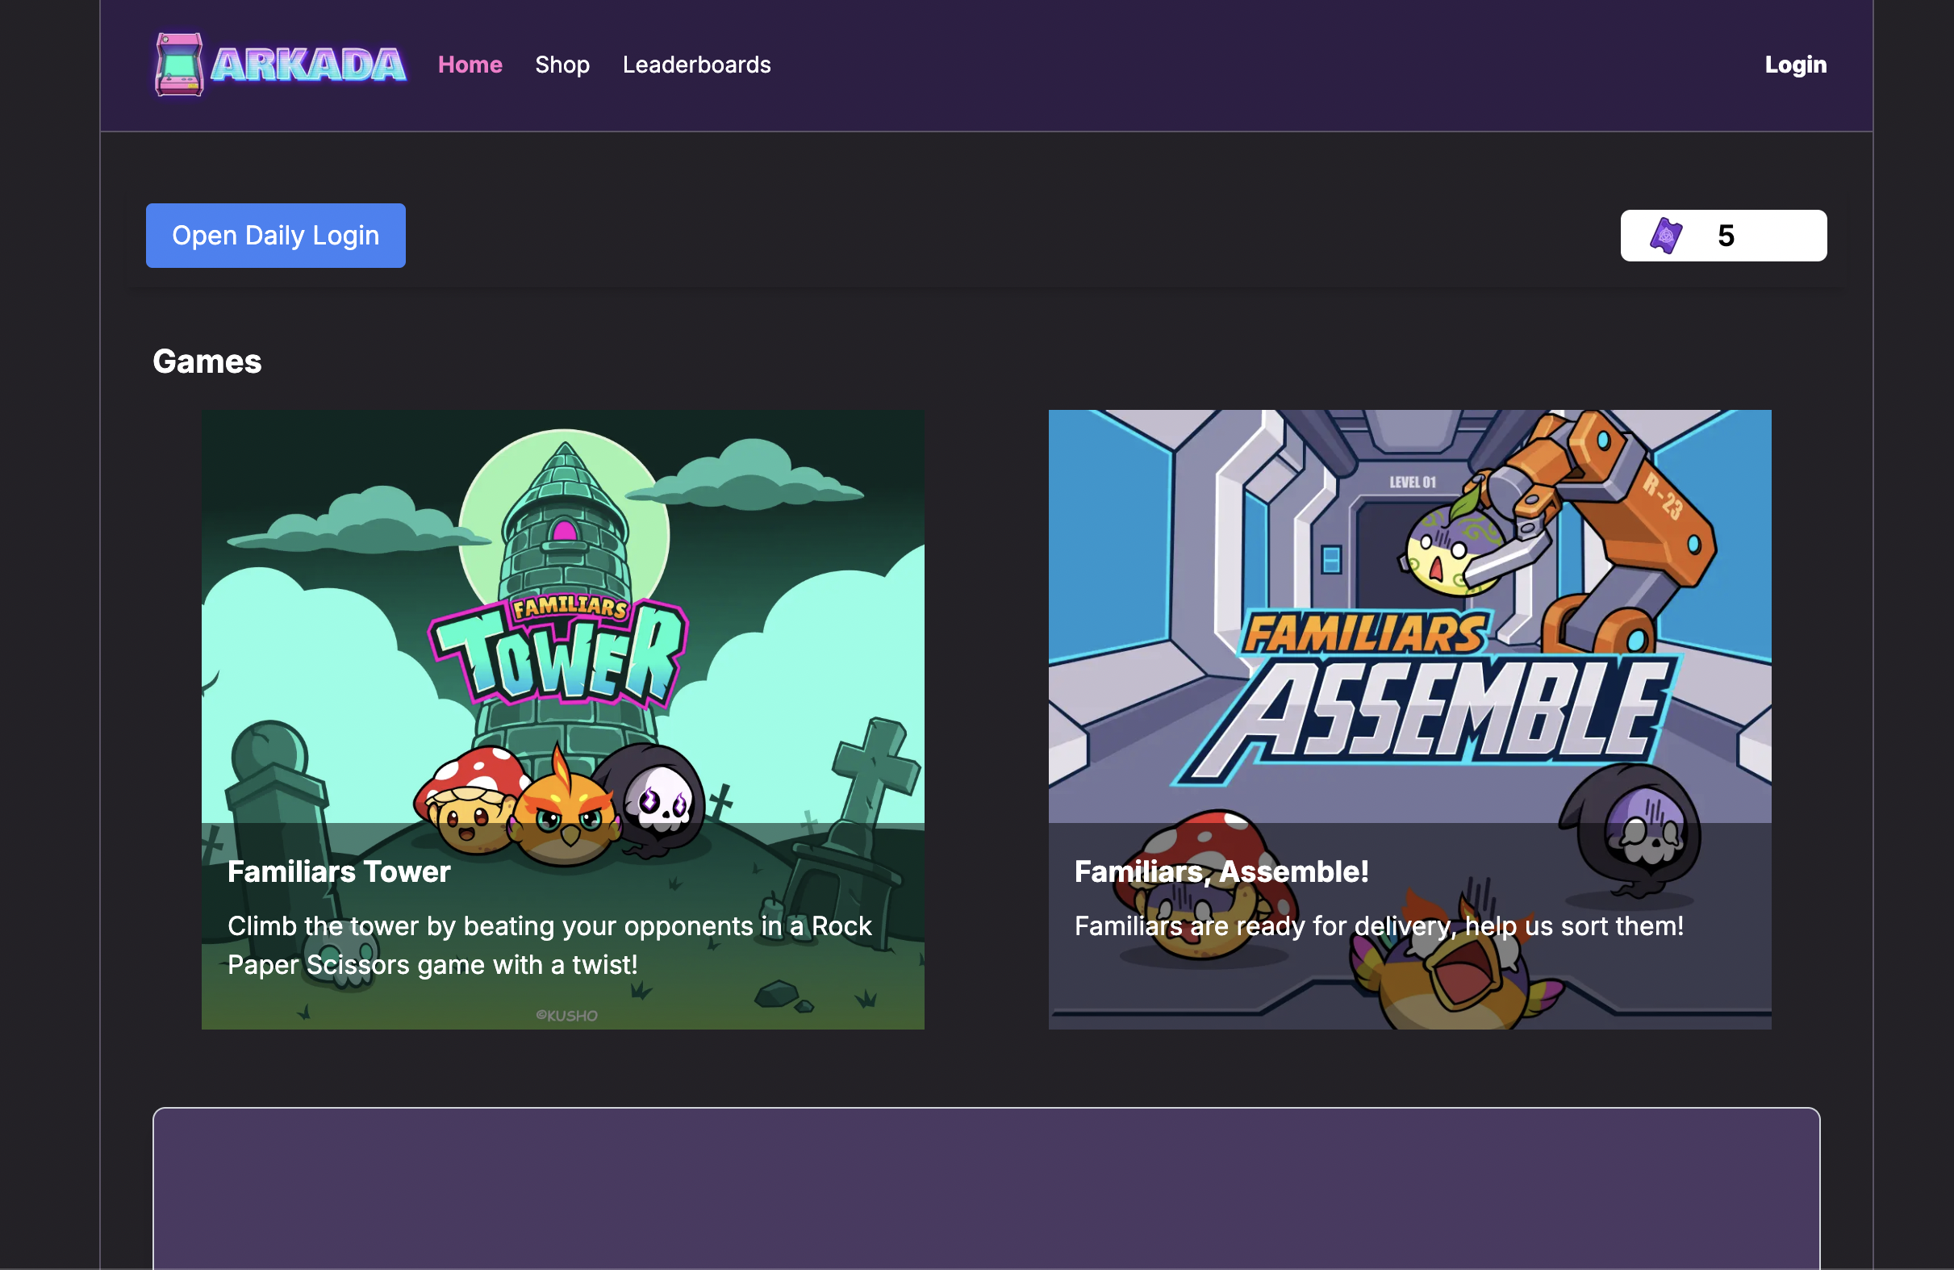Click the ticket counter showing 5
The height and width of the screenshot is (1270, 1954).
click(1723, 236)
